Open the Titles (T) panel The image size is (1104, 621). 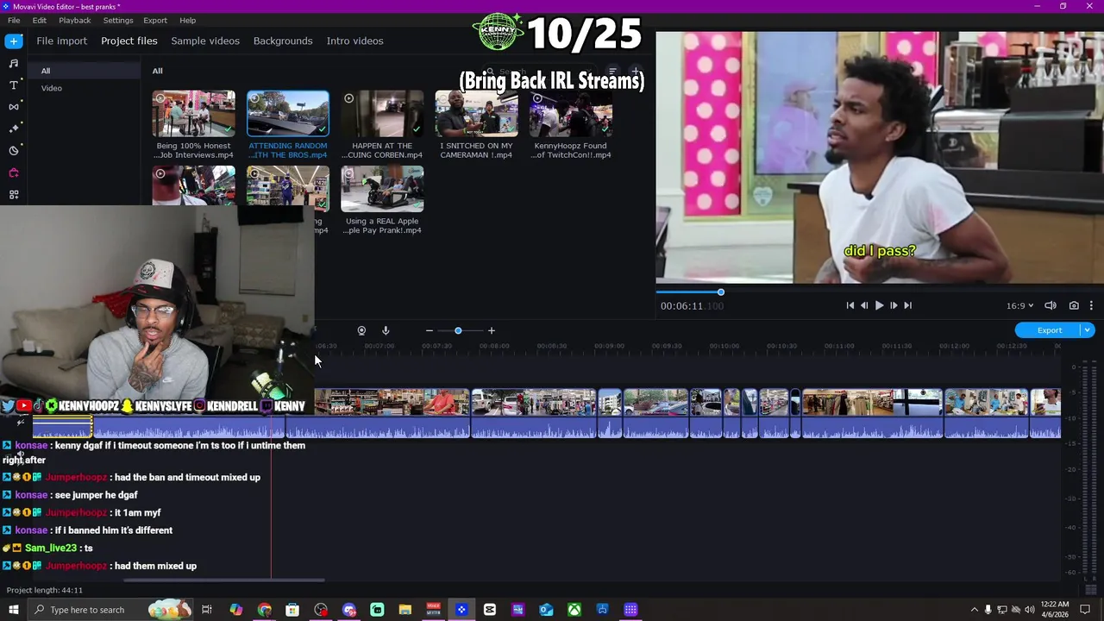pos(14,85)
